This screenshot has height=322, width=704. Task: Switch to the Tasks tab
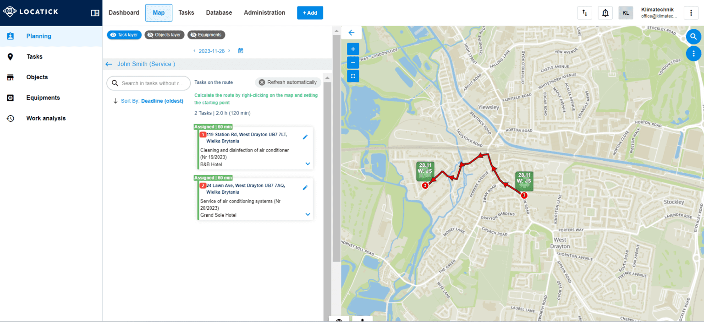point(186,12)
